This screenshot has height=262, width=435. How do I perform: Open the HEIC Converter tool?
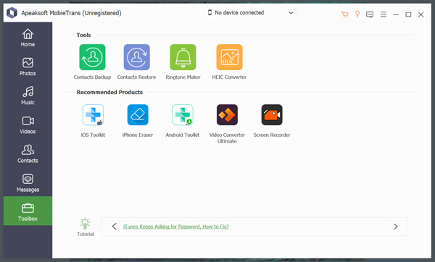(229, 57)
